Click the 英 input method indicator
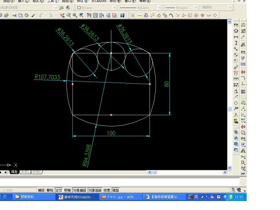This screenshot has width=280, height=210. click(x=196, y=197)
